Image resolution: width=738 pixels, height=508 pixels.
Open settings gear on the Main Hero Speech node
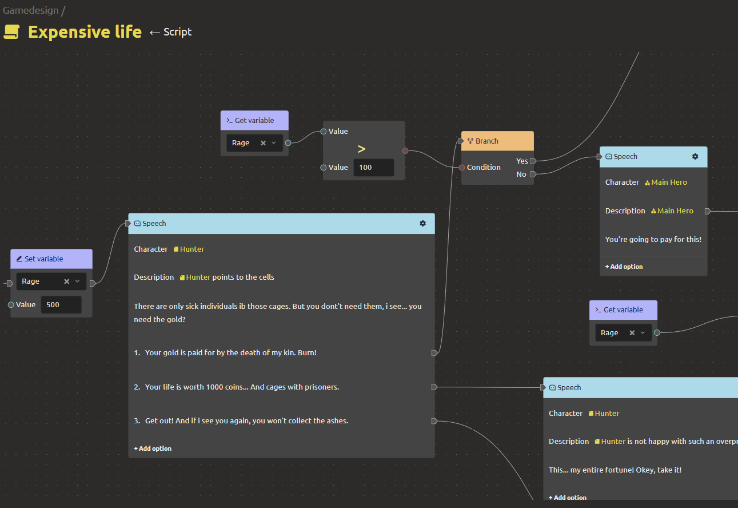(x=695, y=157)
